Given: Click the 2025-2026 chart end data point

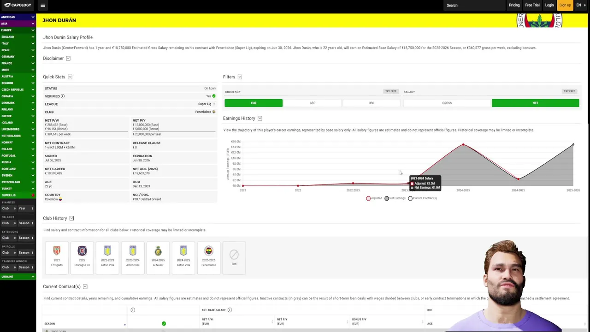Looking at the screenshot, I should coord(573,145).
